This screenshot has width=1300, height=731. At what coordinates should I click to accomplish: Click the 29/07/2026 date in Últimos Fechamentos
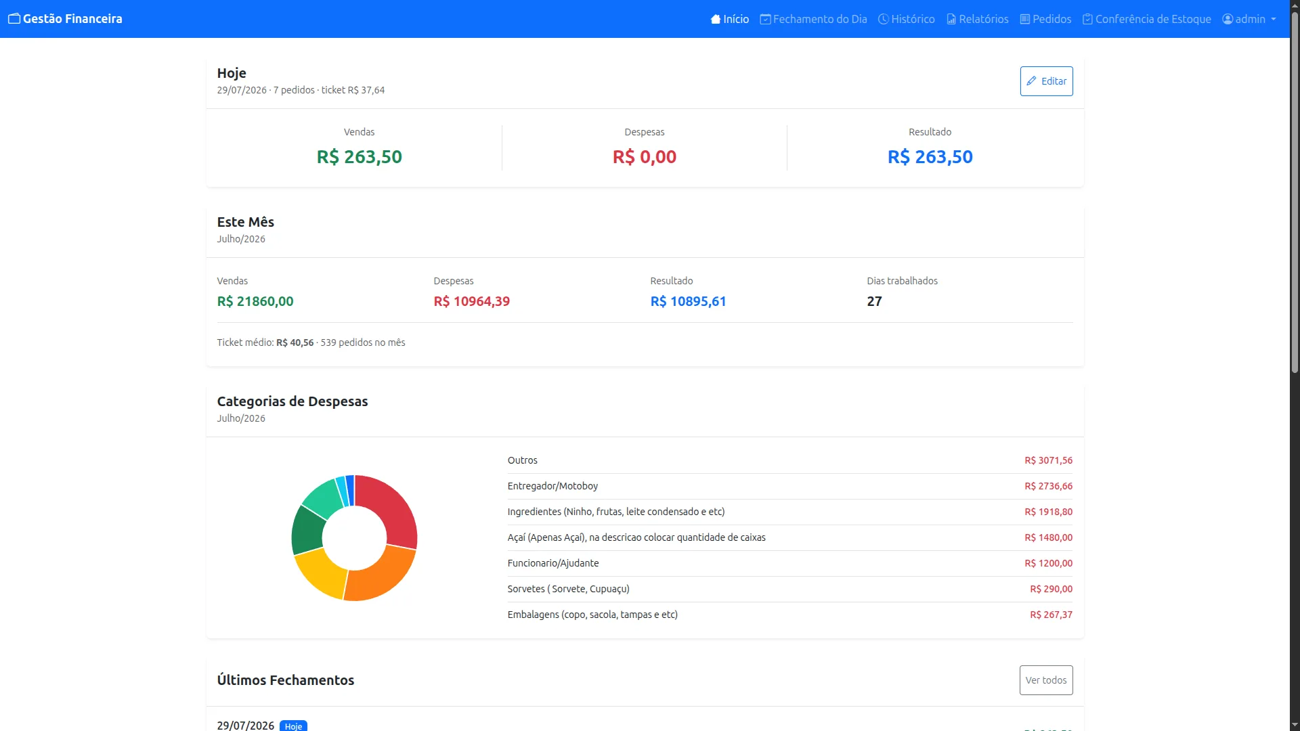245,726
